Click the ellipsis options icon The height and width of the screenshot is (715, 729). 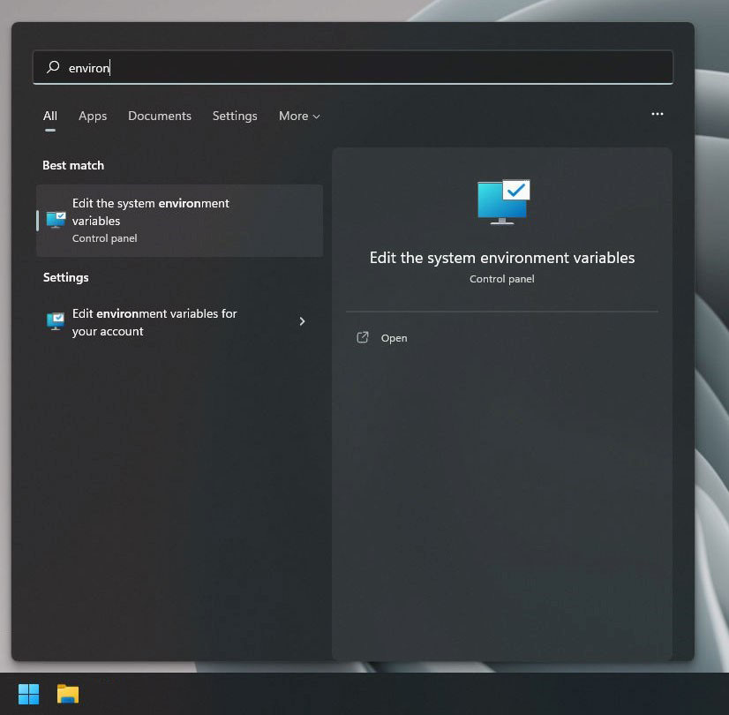pyautogui.click(x=658, y=114)
